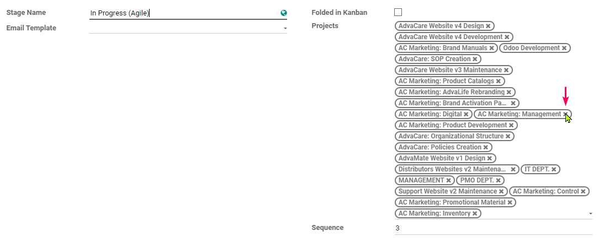Remove the Support Website v2 Maintenance tag

click(x=501, y=192)
